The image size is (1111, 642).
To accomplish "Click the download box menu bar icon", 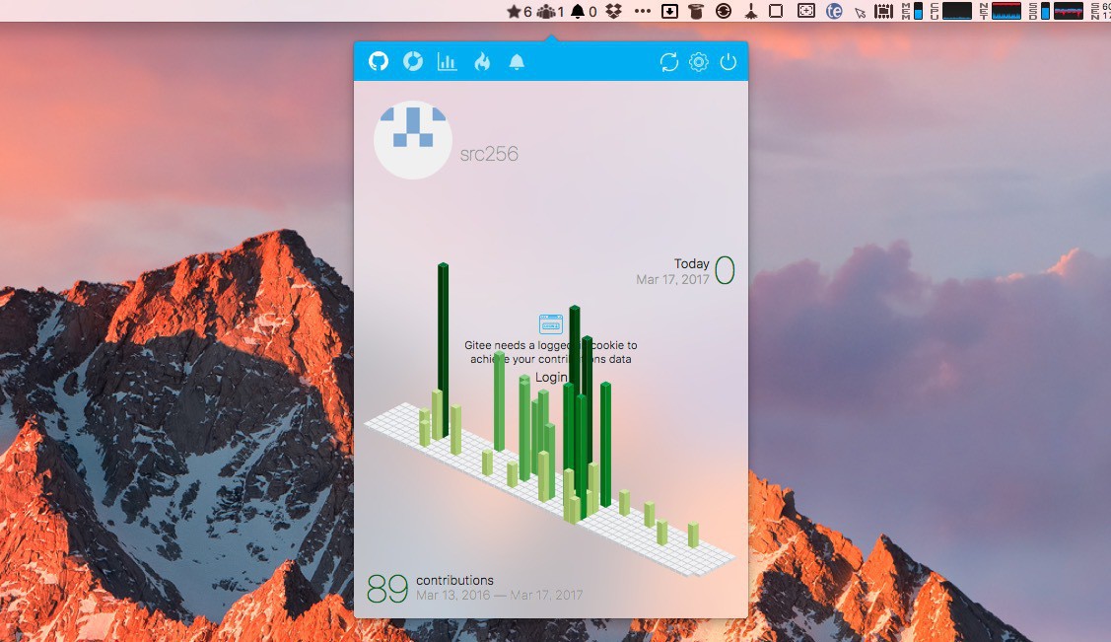I will pos(669,11).
